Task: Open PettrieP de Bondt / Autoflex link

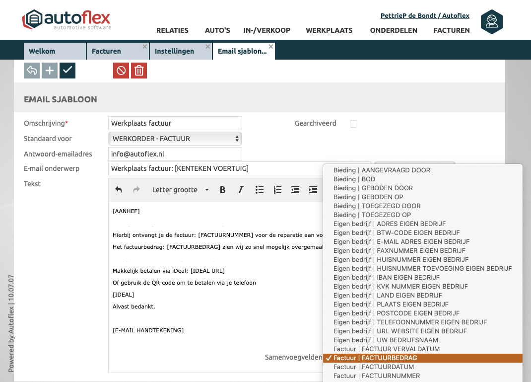Action: pyautogui.click(x=425, y=16)
